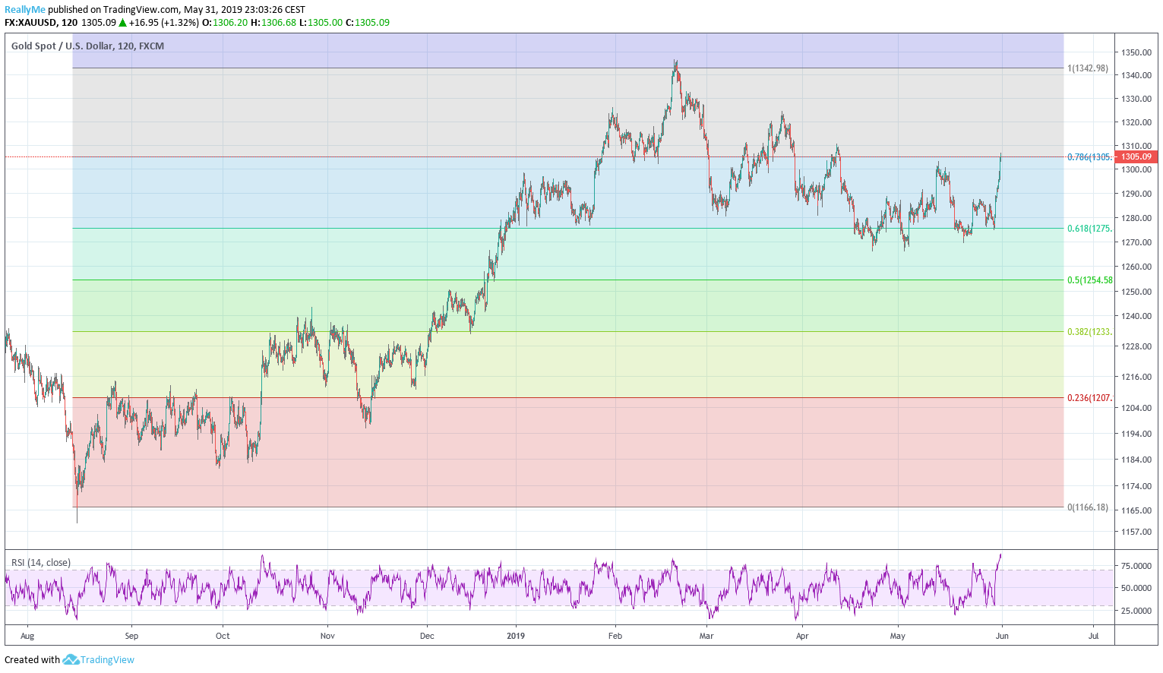Click the Oct label on time axis

223,636
